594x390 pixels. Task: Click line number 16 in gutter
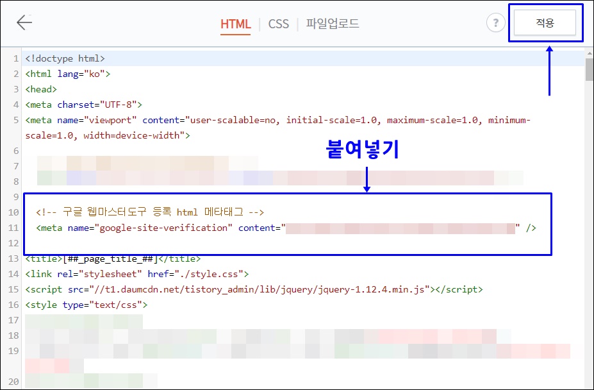(13, 305)
